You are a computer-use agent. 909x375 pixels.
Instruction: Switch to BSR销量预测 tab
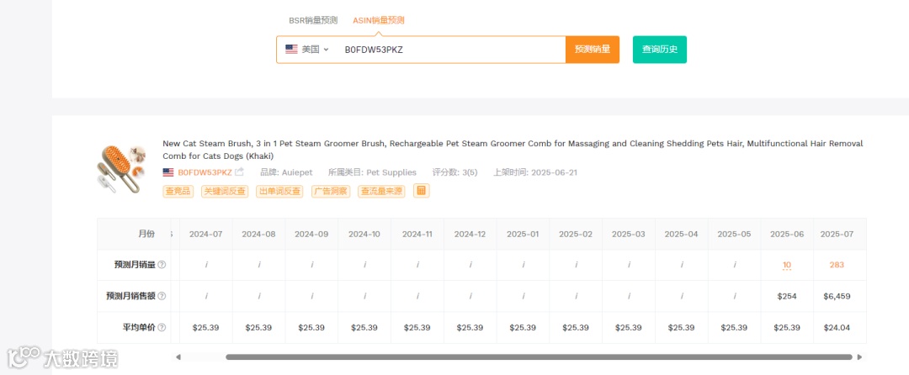tap(313, 20)
